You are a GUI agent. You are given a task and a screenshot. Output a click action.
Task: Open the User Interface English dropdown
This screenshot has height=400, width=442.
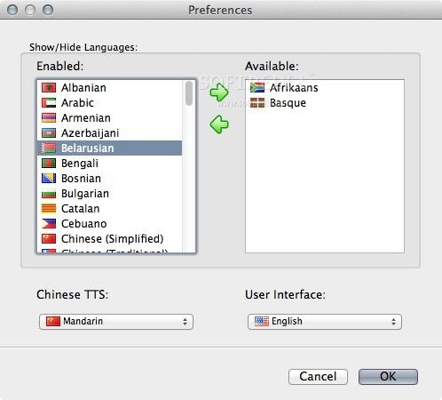point(325,322)
